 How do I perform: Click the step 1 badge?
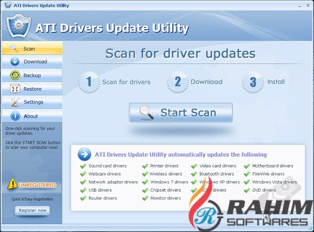point(89,82)
